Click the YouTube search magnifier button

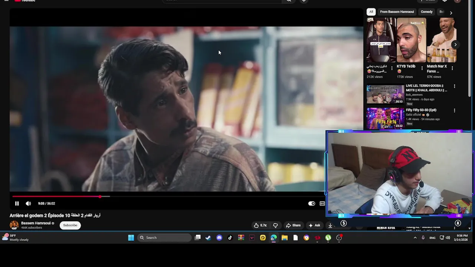289,1
